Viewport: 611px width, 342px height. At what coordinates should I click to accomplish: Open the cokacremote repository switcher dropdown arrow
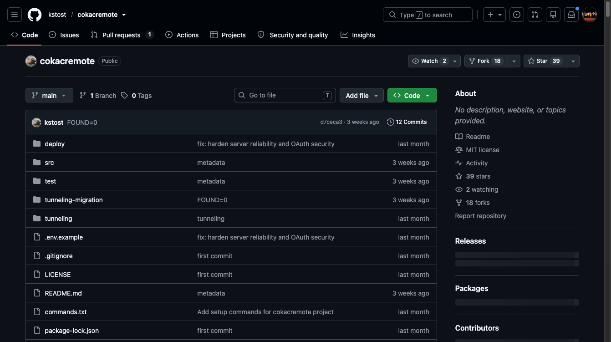point(124,15)
